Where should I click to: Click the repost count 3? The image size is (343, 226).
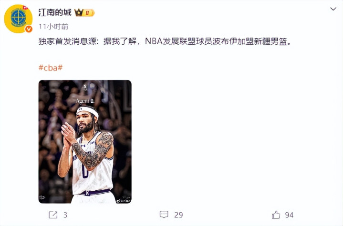click(65, 215)
